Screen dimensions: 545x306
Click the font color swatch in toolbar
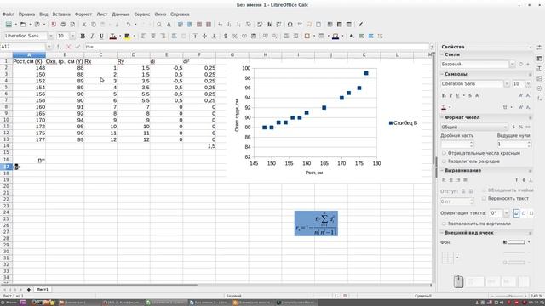click(113, 36)
